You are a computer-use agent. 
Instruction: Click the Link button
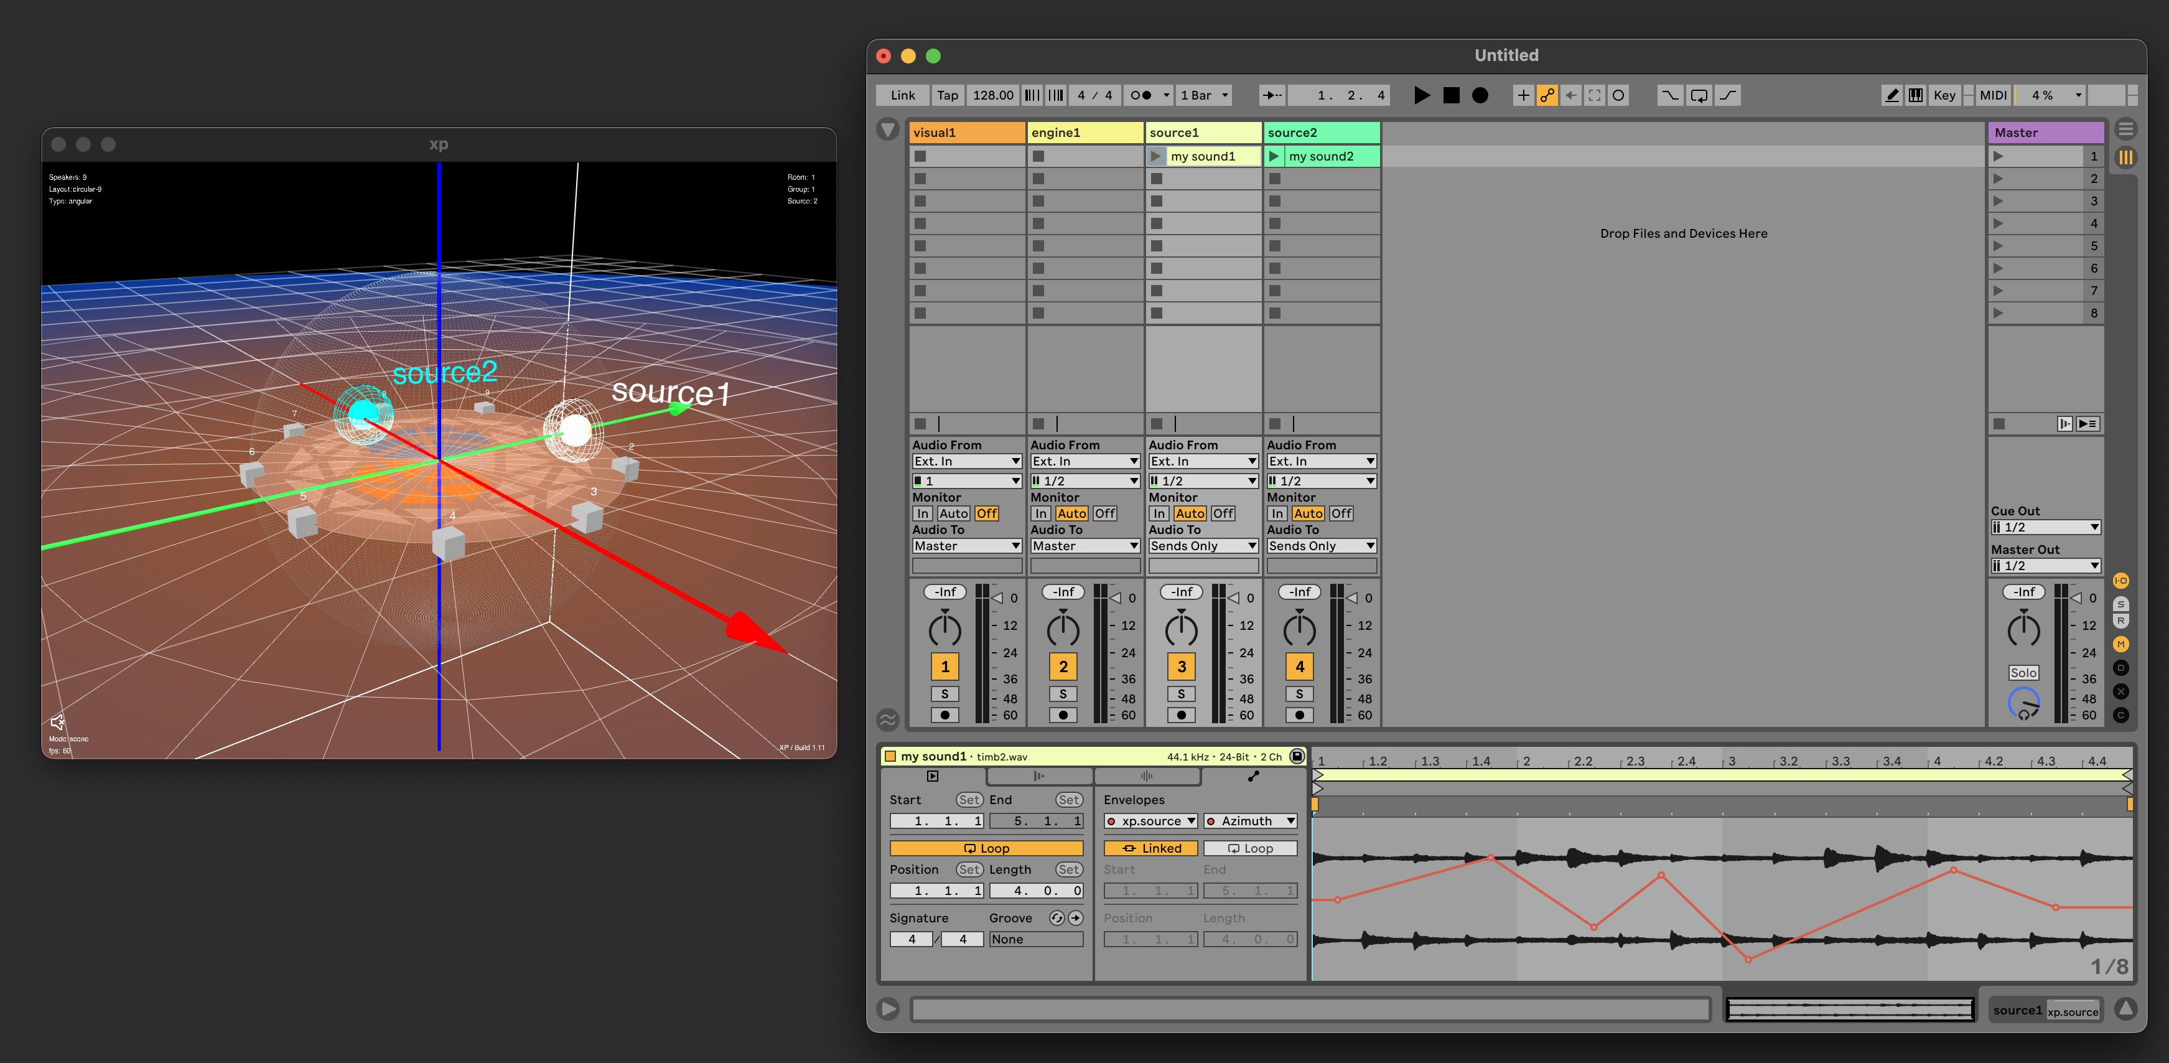tap(903, 95)
